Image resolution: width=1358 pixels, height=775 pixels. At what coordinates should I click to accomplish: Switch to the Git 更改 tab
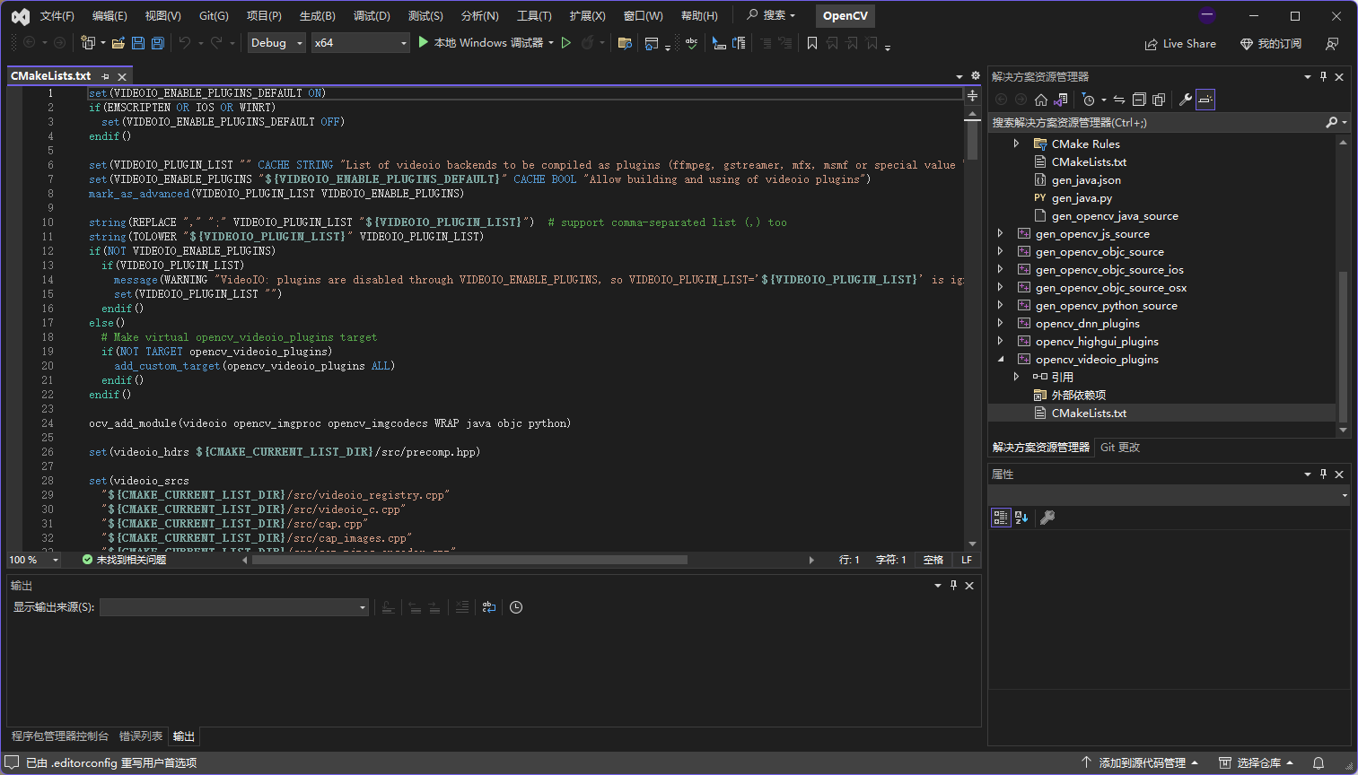(x=1120, y=447)
